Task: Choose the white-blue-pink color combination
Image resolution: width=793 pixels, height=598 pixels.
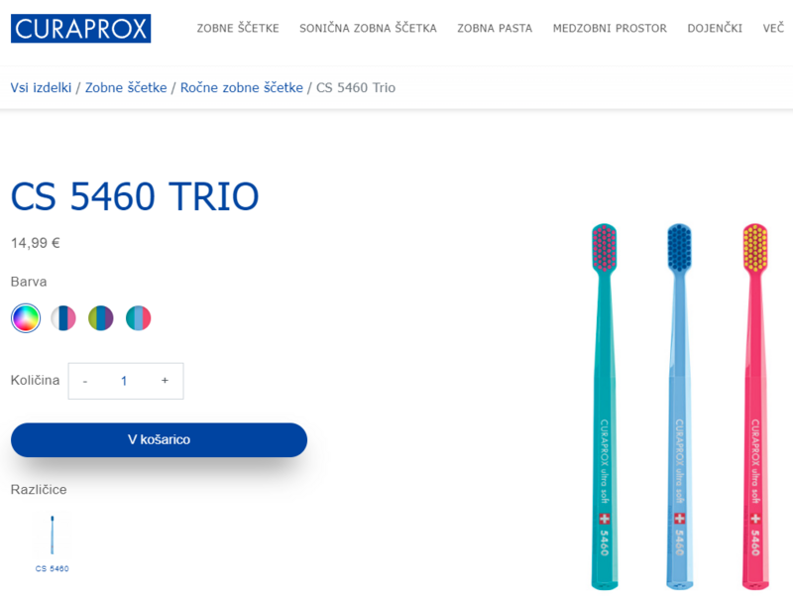Action: tap(63, 318)
